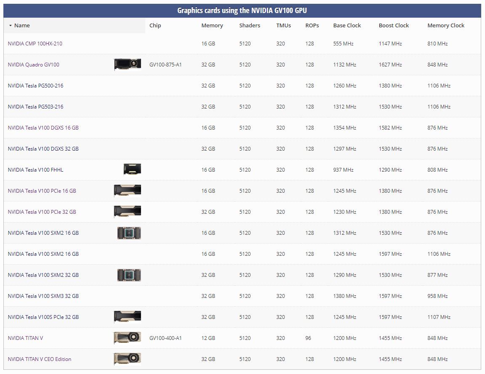485x374 pixels.
Task: Sort table by Name column header
Action: [x=22, y=26]
